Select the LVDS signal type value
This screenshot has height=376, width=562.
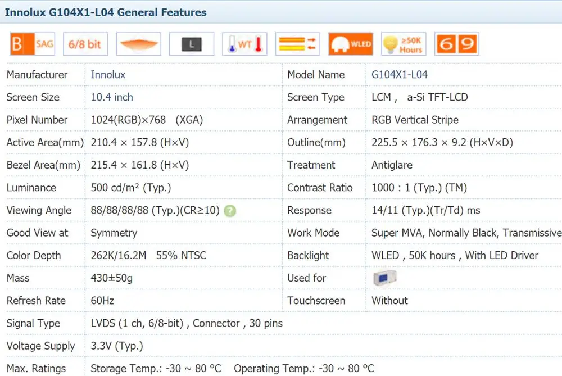(187, 323)
